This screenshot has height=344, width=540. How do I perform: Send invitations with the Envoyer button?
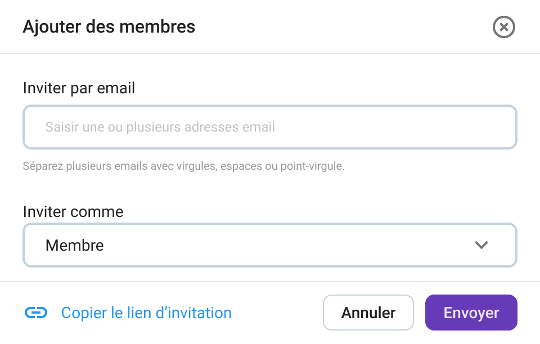pos(471,313)
